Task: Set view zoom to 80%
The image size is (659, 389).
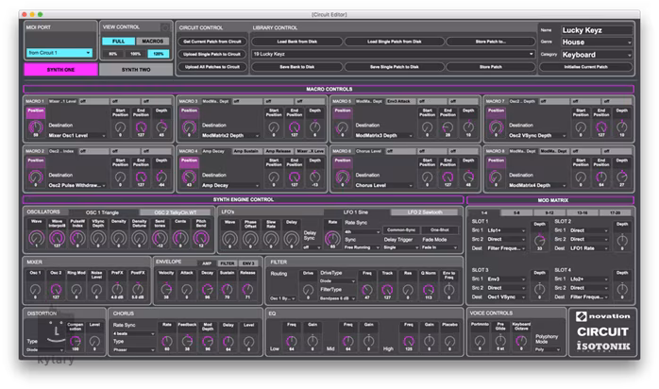Action: point(113,54)
